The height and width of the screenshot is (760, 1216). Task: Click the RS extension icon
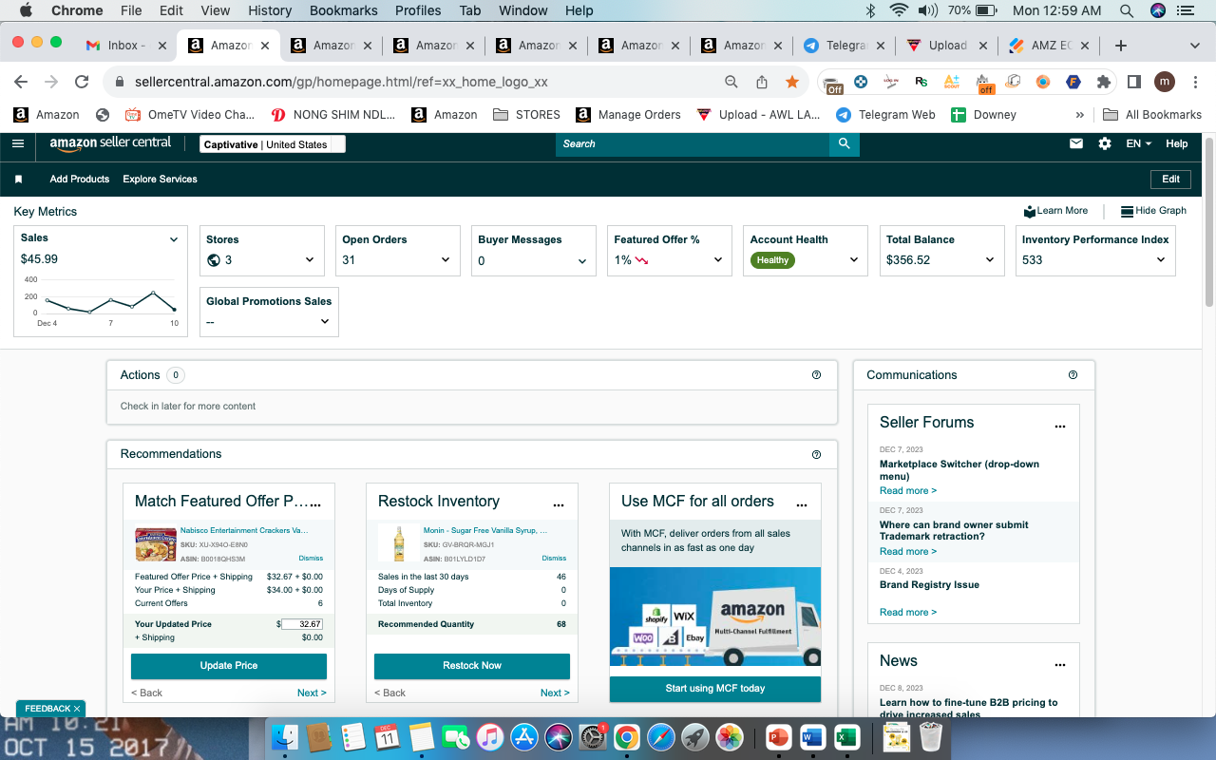coord(921,82)
